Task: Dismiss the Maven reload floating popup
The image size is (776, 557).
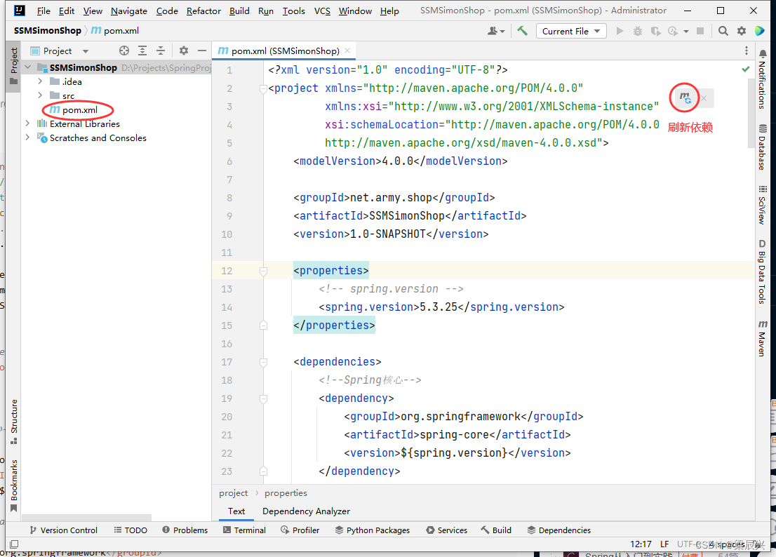Action: pyautogui.click(x=704, y=98)
